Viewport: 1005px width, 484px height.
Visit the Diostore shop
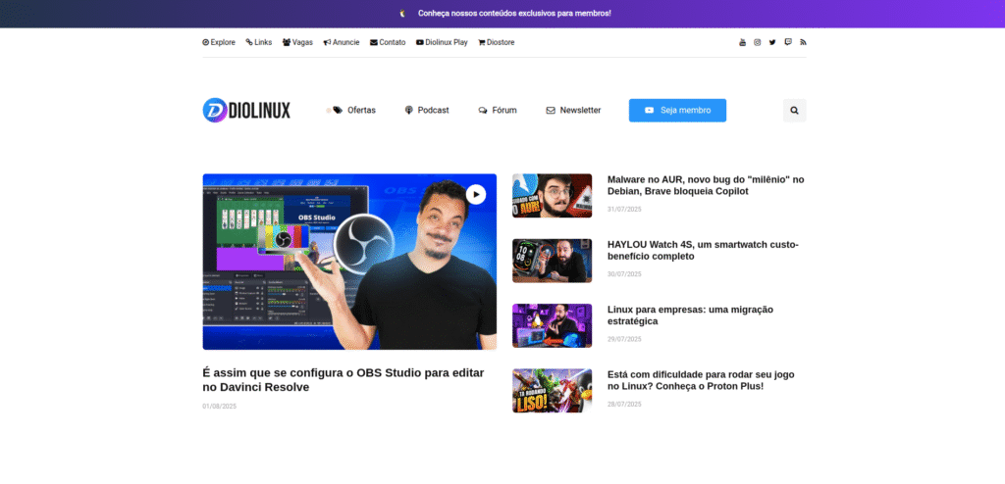496,42
